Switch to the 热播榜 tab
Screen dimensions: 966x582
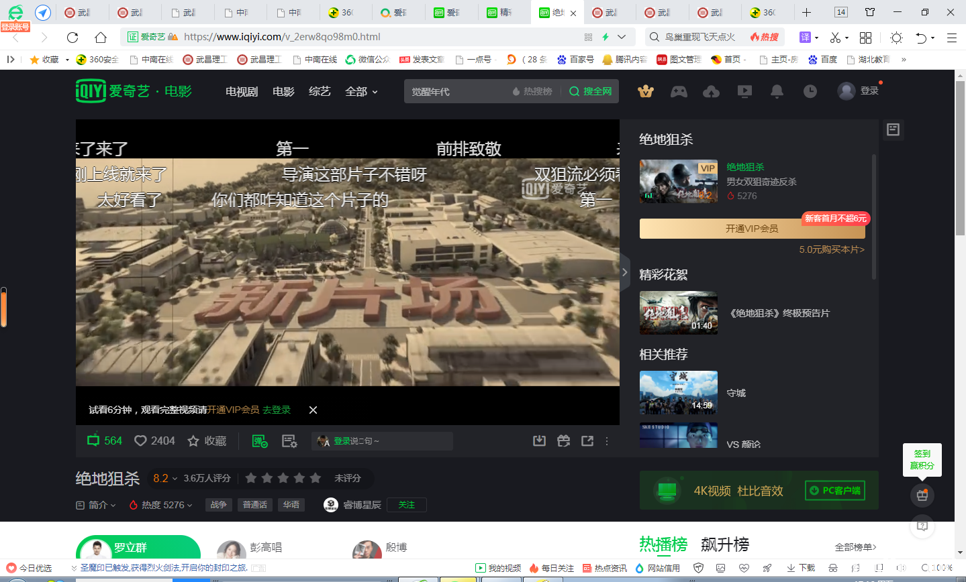click(x=663, y=544)
